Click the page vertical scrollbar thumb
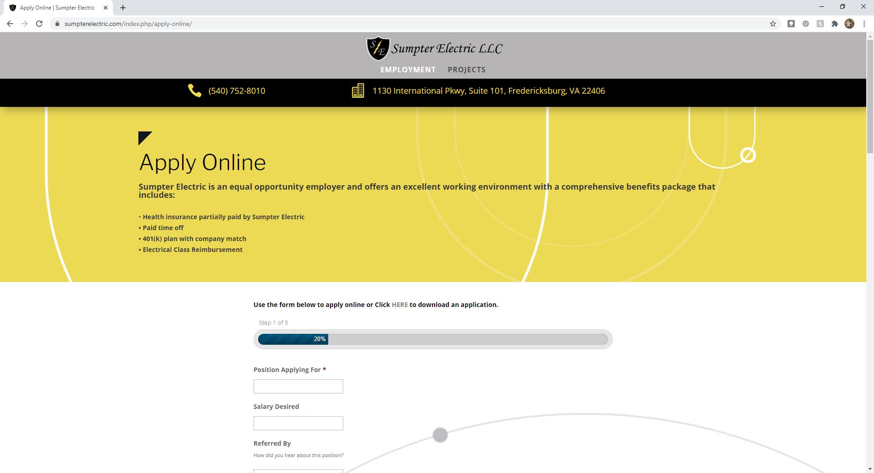 click(x=870, y=96)
